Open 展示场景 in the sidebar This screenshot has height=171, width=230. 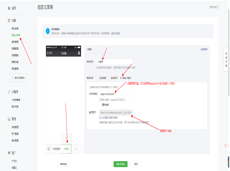pyautogui.click(x=15, y=107)
